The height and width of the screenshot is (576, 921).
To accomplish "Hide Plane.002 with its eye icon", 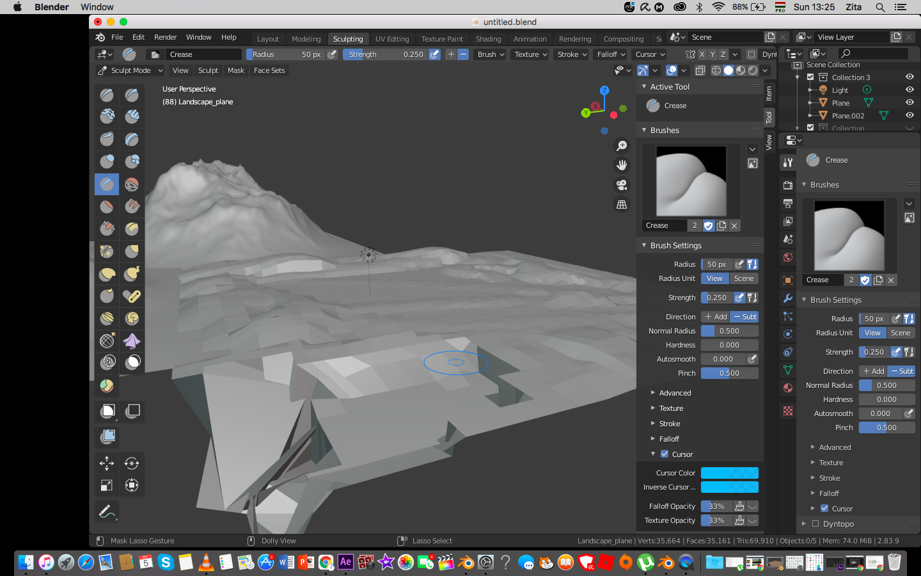I will coord(909,115).
